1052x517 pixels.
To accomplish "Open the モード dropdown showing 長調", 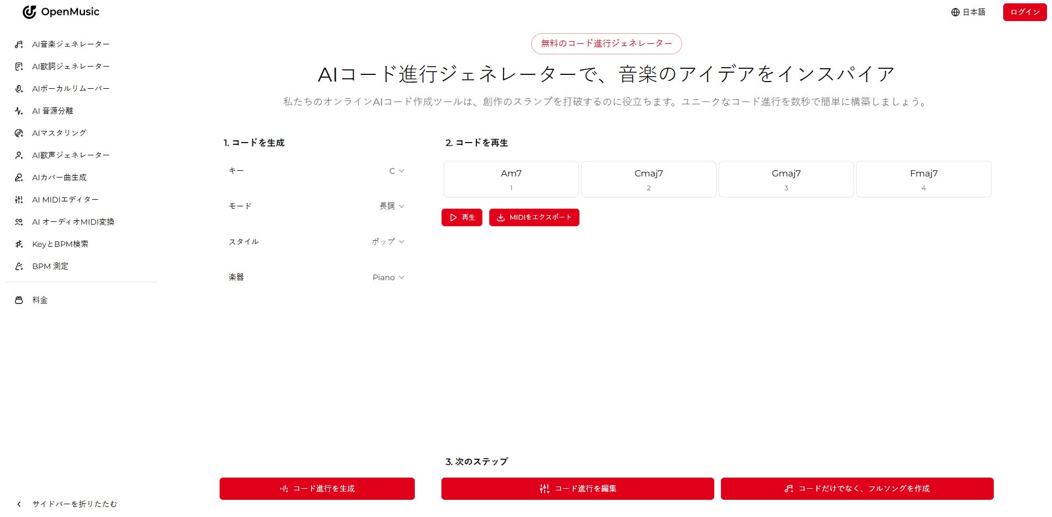I will pos(392,206).
